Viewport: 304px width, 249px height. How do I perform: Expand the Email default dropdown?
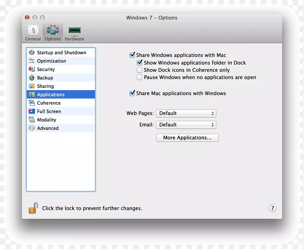186,125
